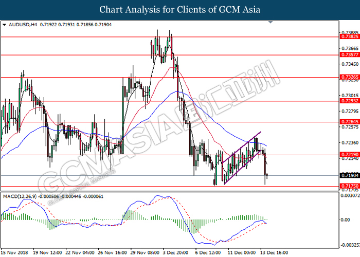
Task: Select the 0.72645 red price label
Action: pyautogui.click(x=350, y=122)
